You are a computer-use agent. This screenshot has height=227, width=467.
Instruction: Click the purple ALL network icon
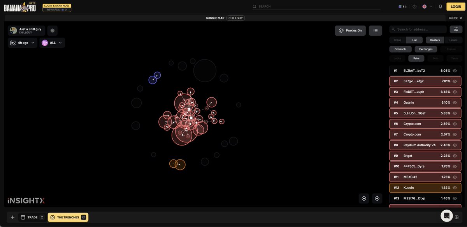click(x=45, y=43)
